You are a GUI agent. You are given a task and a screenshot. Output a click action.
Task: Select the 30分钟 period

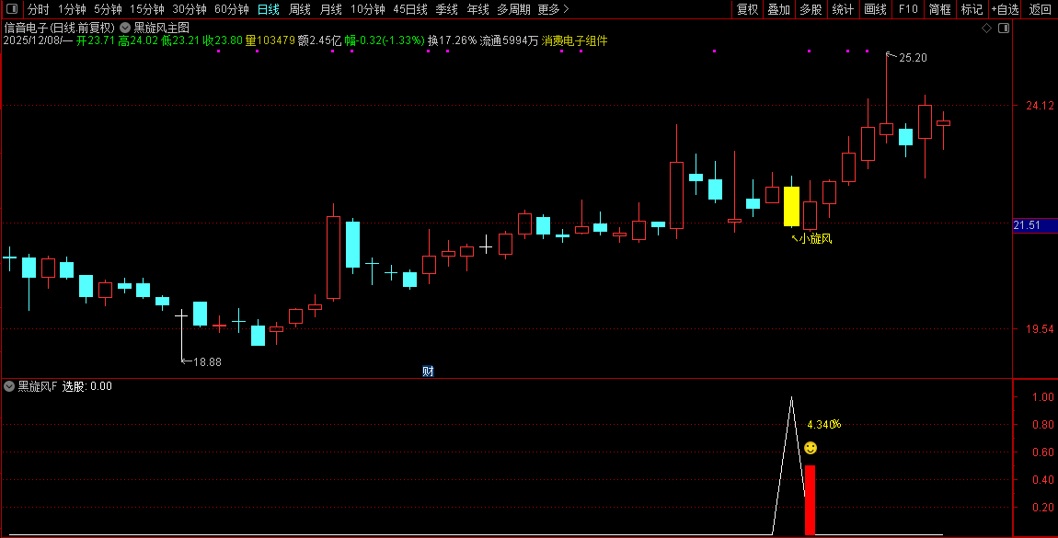coord(190,9)
